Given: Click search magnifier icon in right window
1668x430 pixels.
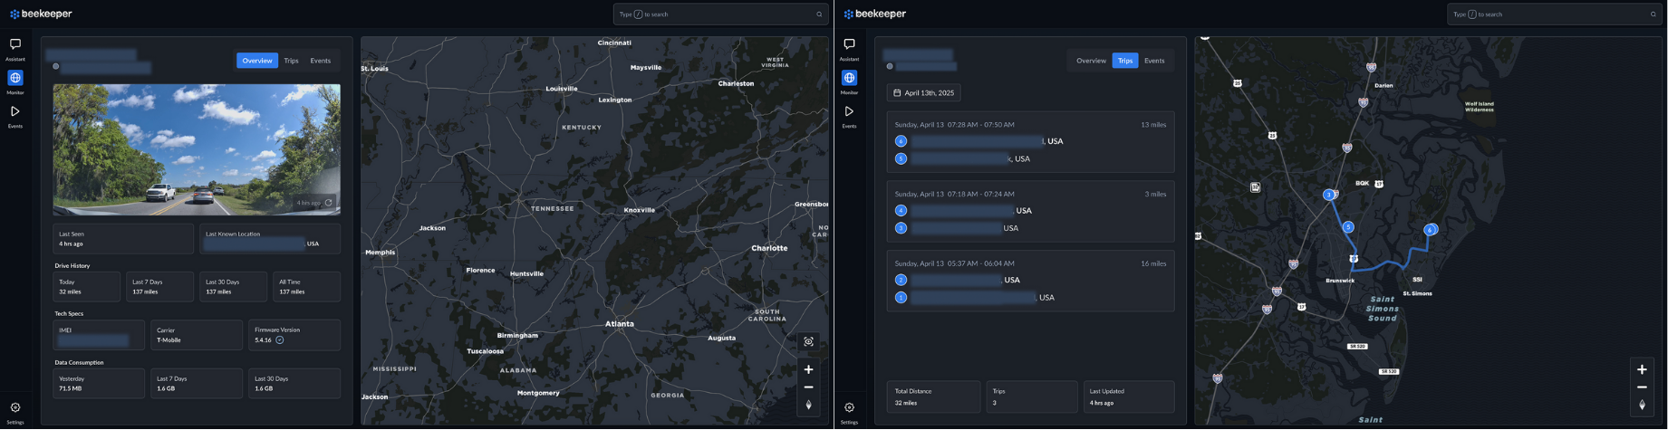Looking at the screenshot, I should [x=1653, y=14].
